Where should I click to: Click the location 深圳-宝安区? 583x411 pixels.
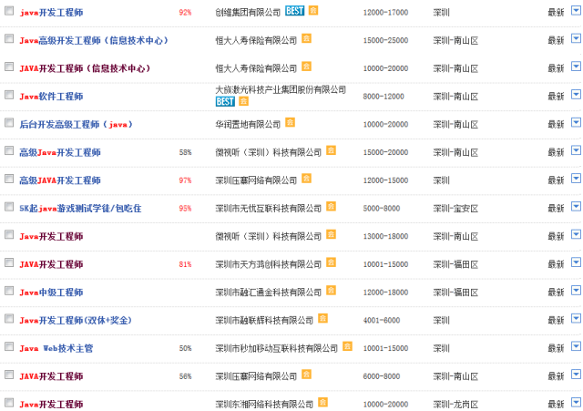455,209
